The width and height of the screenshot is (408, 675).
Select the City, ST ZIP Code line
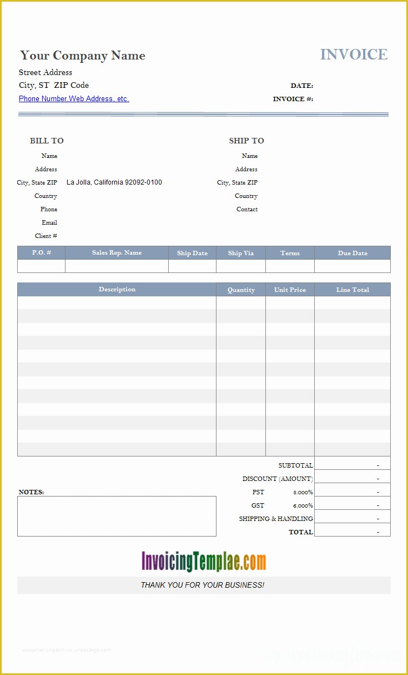54,85
